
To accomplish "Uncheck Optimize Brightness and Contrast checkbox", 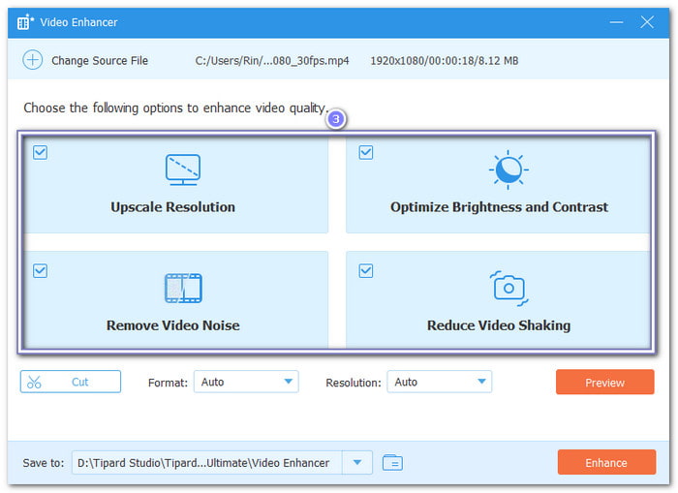I will [366, 152].
